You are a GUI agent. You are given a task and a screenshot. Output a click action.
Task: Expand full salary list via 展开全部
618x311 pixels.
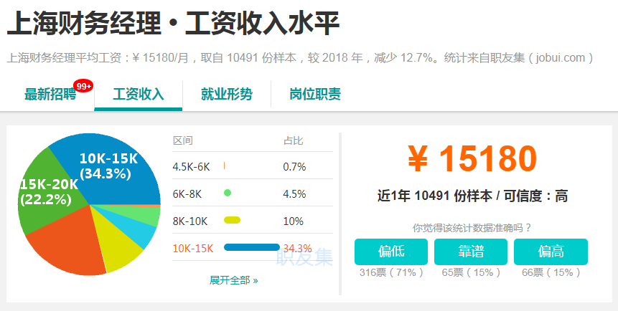click(x=233, y=280)
